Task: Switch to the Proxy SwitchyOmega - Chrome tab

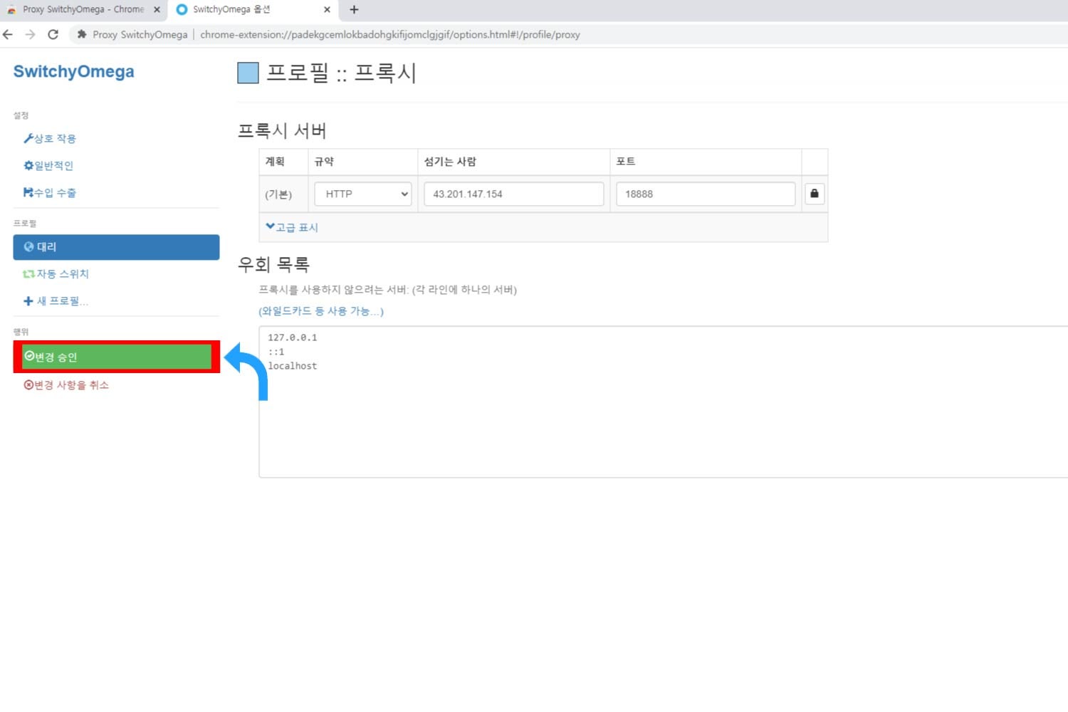Action: (x=78, y=10)
